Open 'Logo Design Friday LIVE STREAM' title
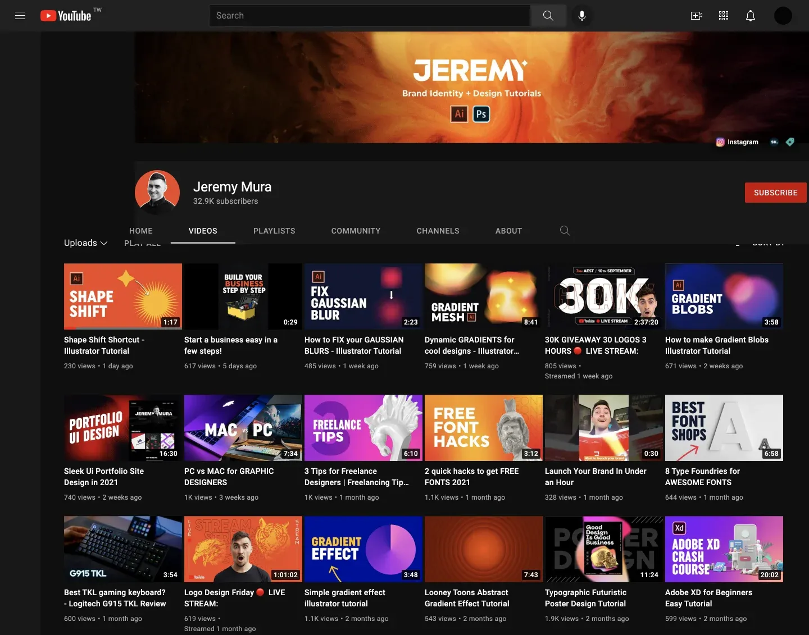Image resolution: width=809 pixels, height=635 pixels. click(x=235, y=598)
